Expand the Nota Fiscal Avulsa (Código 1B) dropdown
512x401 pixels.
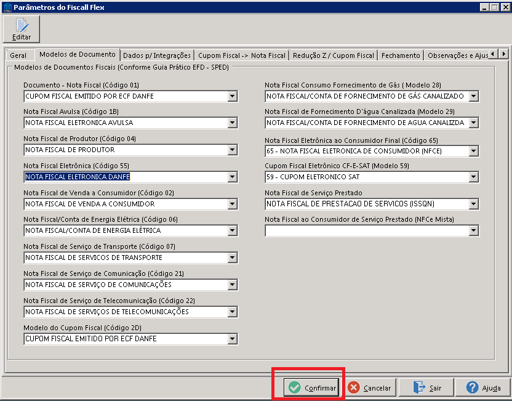pyautogui.click(x=232, y=123)
